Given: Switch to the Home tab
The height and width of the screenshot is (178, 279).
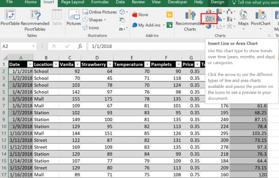Looking at the screenshot, I should pyautogui.click(x=31, y=2).
